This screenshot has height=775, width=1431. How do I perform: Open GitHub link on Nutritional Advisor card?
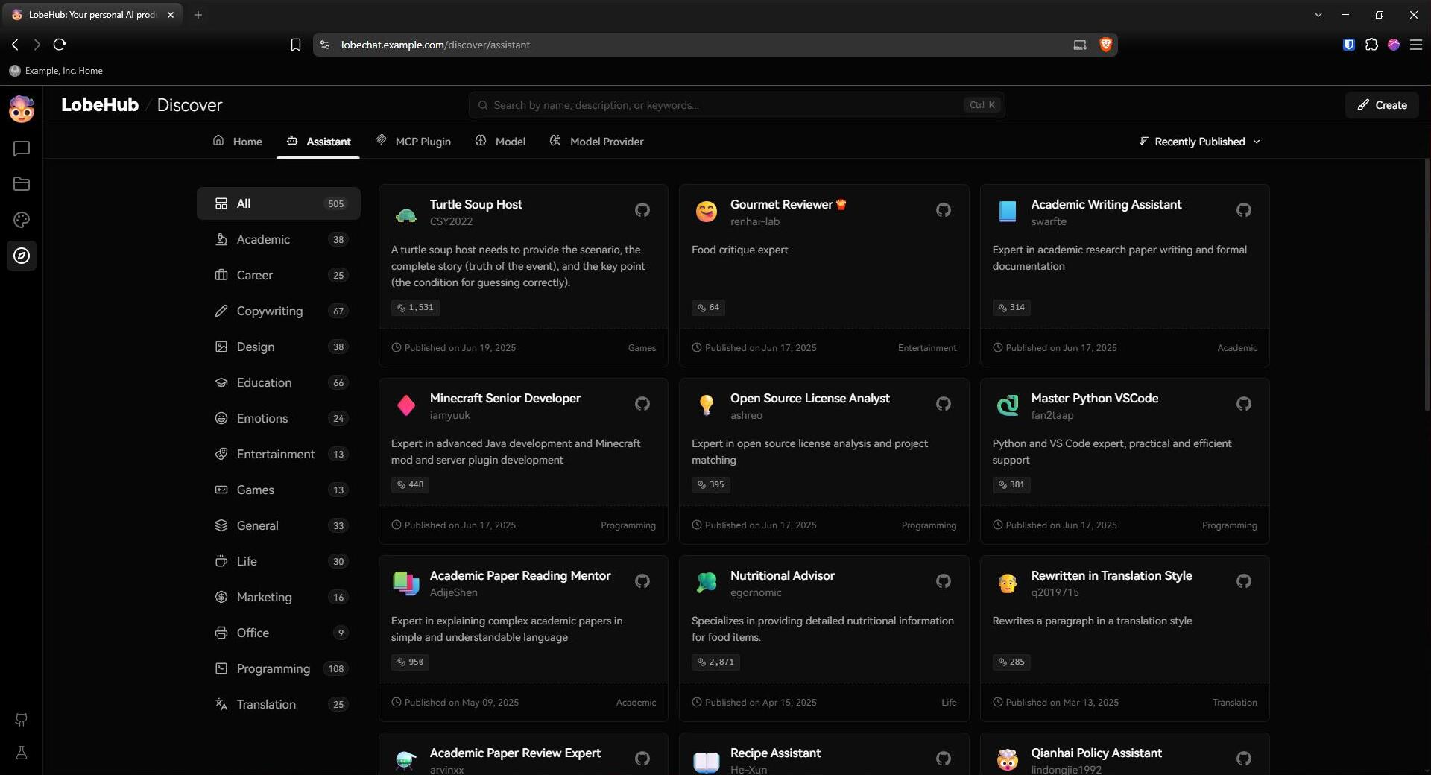pyautogui.click(x=944, y=581)
